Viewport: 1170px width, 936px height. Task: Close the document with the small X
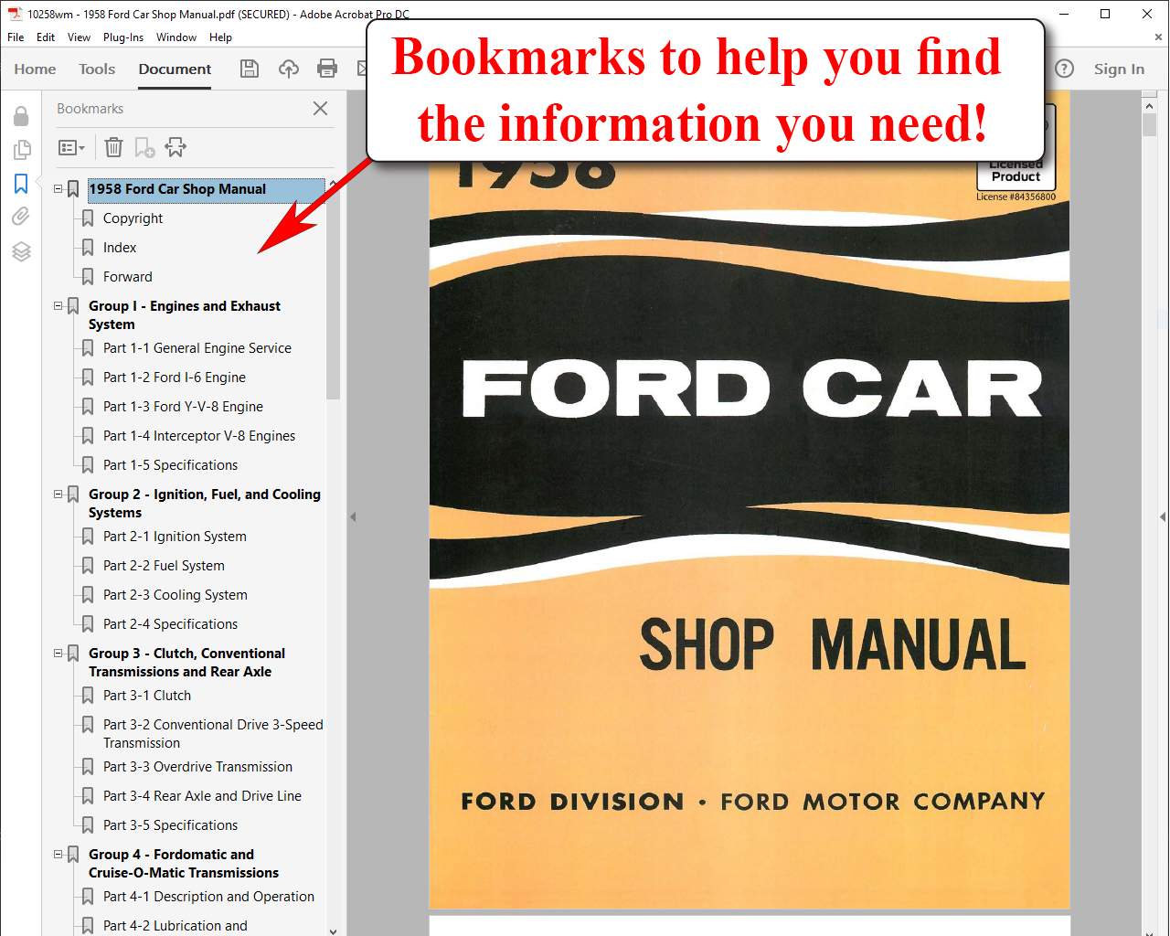[1158, 37]
